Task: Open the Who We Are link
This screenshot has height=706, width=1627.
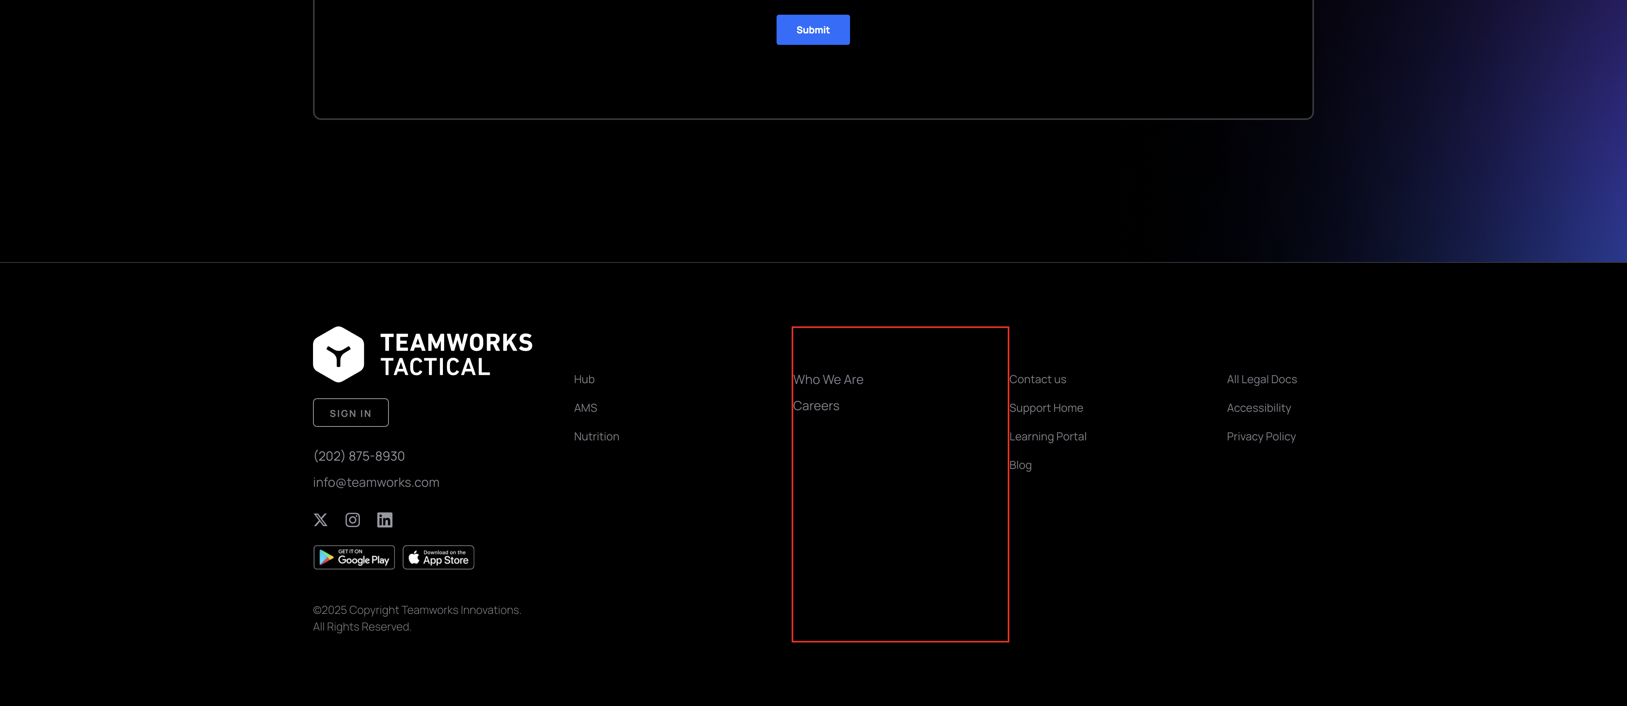Action: point(828,380)
